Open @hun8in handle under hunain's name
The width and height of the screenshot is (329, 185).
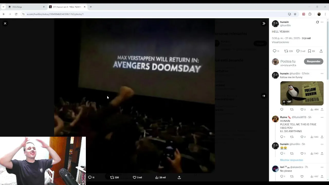[x=285, y=25]
